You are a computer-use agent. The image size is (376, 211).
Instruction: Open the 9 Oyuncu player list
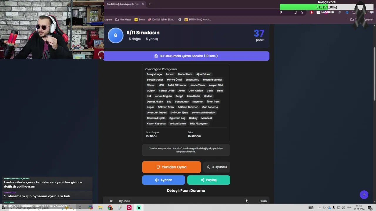(x=217, y=167)
